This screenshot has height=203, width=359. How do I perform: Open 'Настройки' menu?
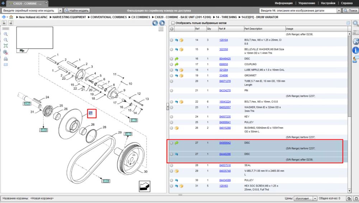328,3
